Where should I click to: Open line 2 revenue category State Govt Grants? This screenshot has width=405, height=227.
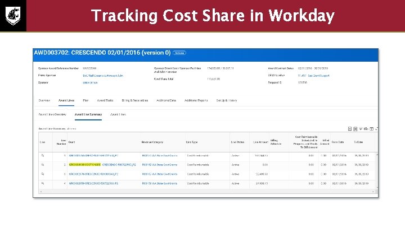tap(160, 165)
